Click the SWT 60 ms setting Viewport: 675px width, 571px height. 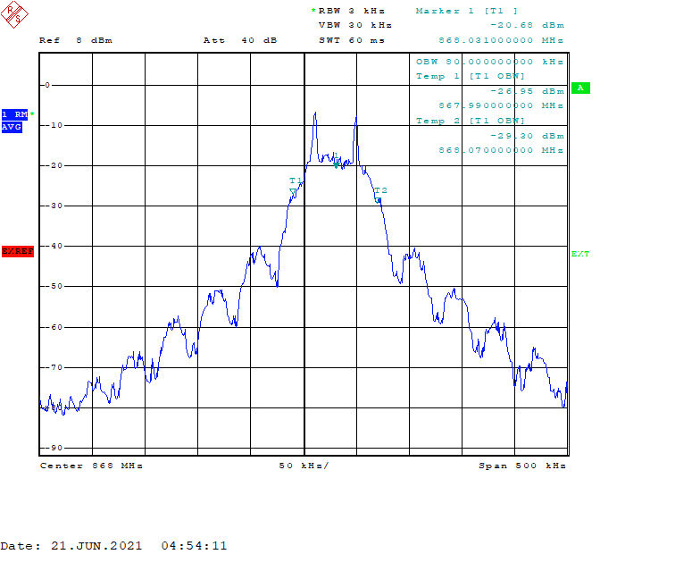click(x=351, y=40)
